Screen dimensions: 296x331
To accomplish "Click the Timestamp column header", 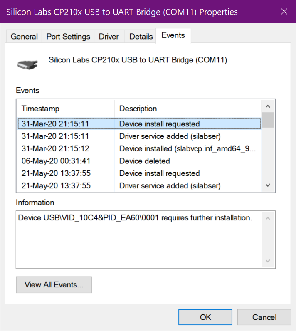I will 66,109.
